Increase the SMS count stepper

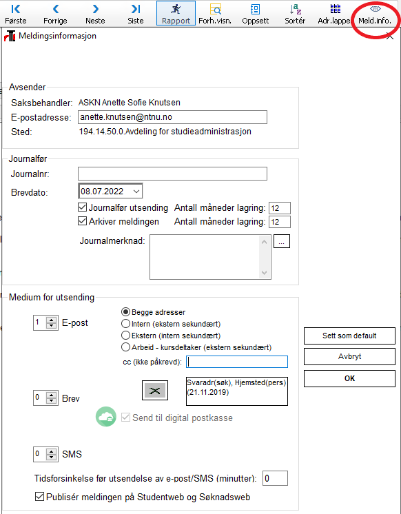click(x=51, y=451)
